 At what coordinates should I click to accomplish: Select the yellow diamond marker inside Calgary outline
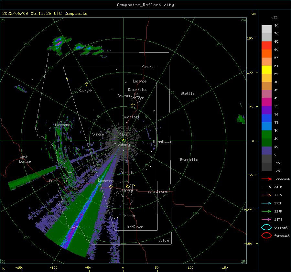pos(128,186)
